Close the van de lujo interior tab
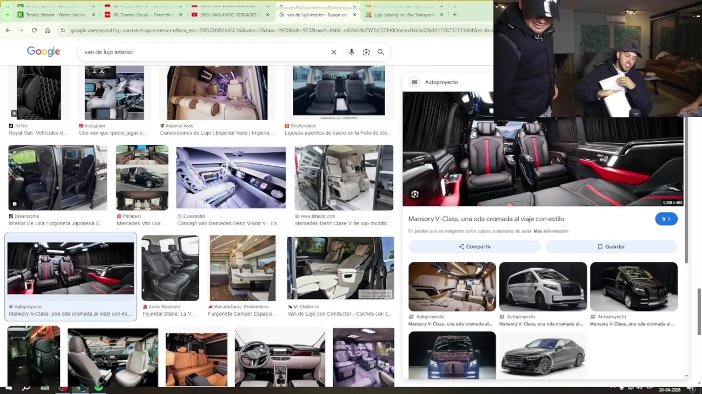This screenshot has height=394, width=702. tap(355, 15)
